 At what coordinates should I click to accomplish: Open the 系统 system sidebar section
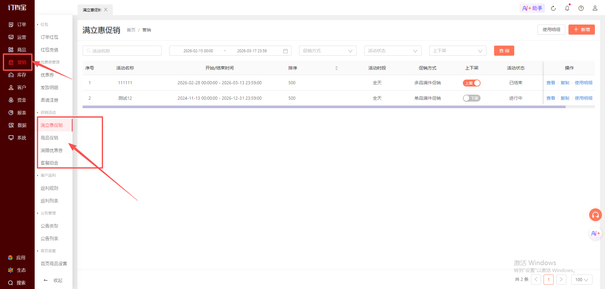click(x=17, y=138)
